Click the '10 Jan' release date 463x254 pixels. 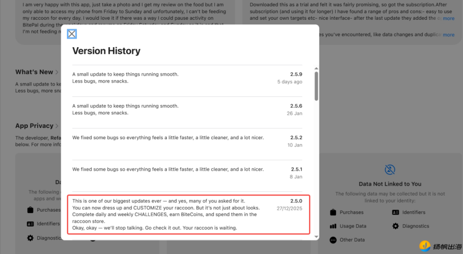coord(295,145)
